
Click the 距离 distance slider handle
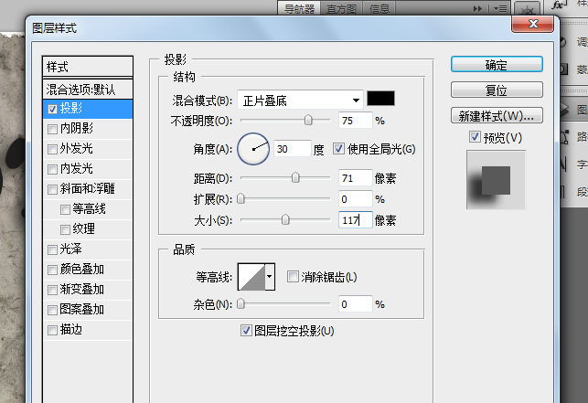pos(295,177)
